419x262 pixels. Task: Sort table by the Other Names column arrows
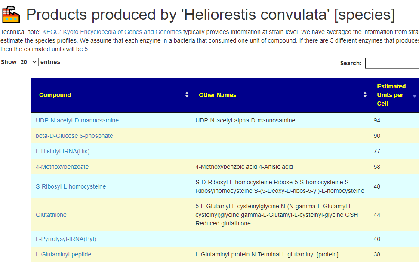[365, 95]
